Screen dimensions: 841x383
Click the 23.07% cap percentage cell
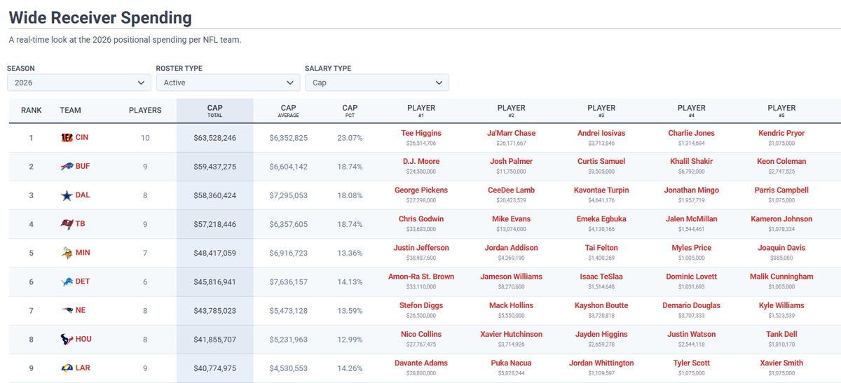350,138
